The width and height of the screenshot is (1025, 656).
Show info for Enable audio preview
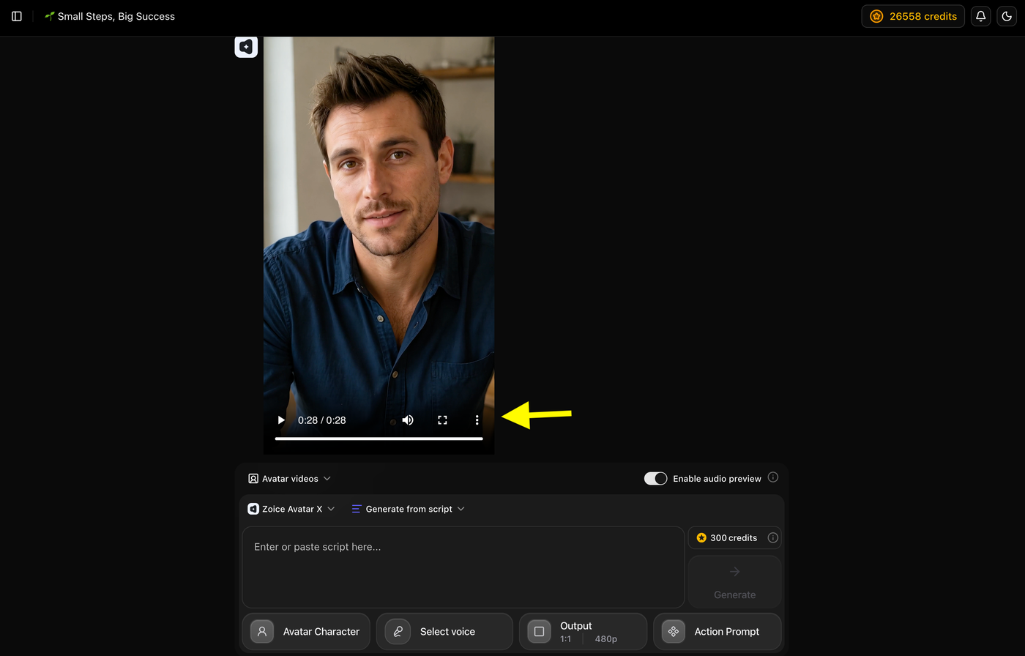coord(773,477)
